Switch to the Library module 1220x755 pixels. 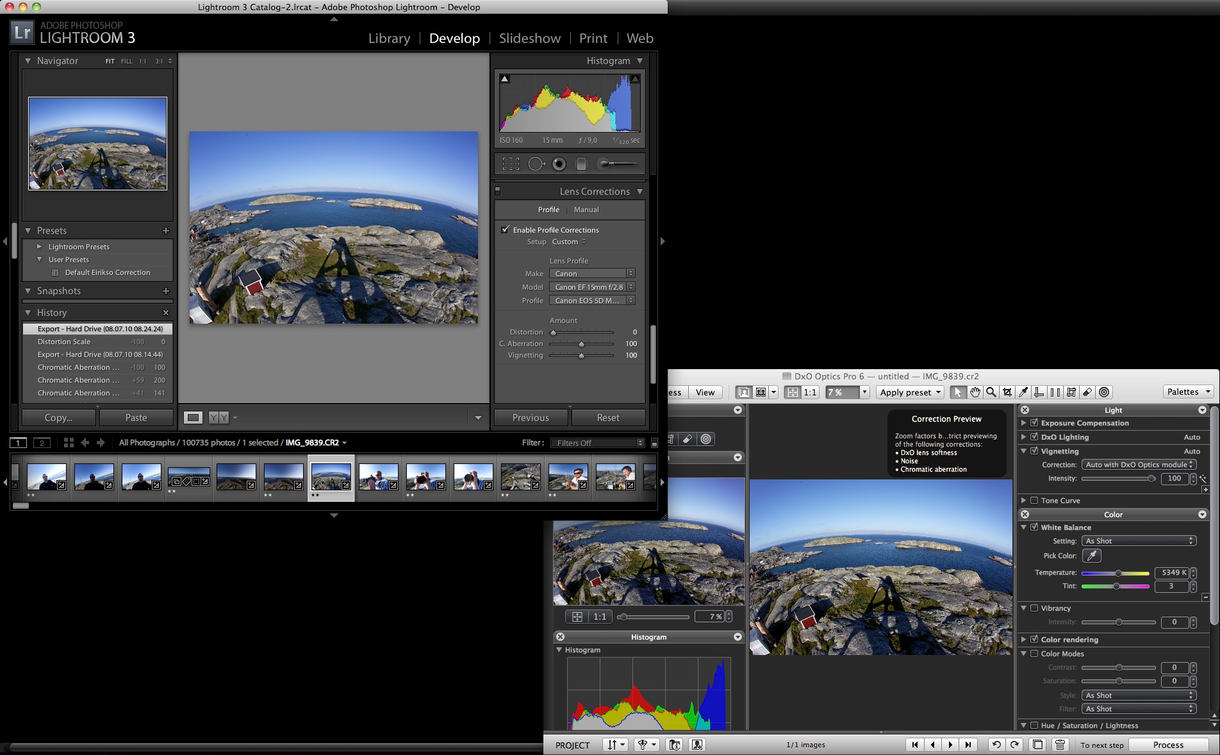click(389, 38)
